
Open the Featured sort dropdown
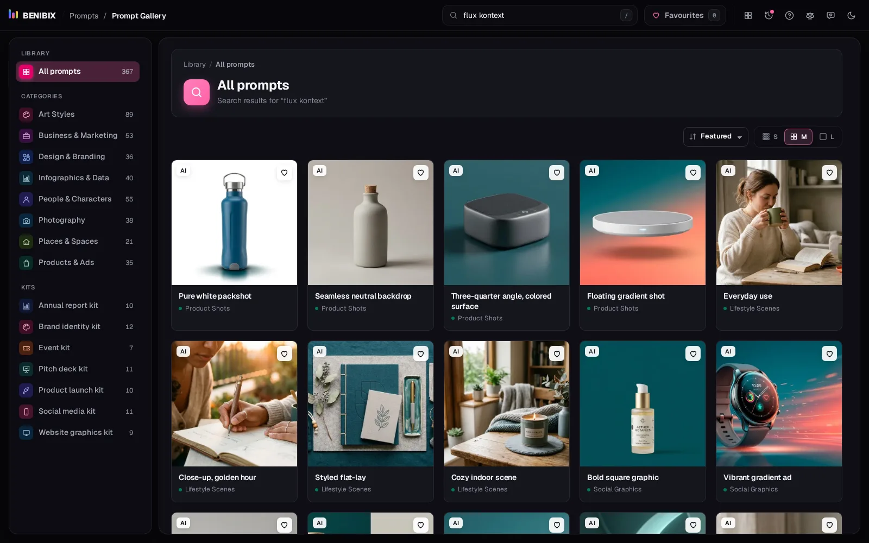tap(715, 137)
